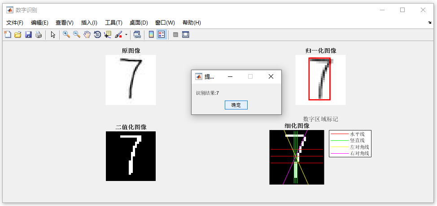Click the 细化图像 title label
This screenshot has width=437, height=206.
pos(297,126)
